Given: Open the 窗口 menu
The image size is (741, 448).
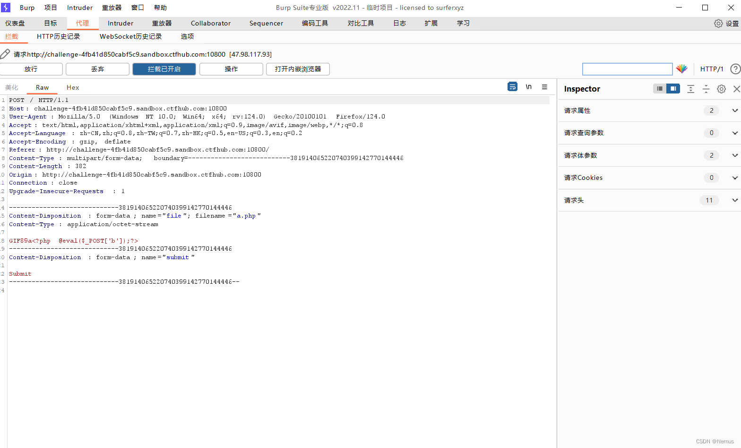Looking at the screenshot, I should click(x=138, y=8).
